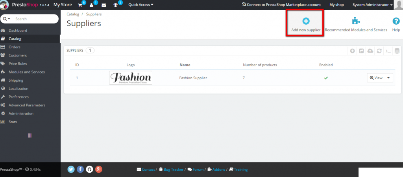
Task: Open the Facebook footer icon
Action: 80,169
